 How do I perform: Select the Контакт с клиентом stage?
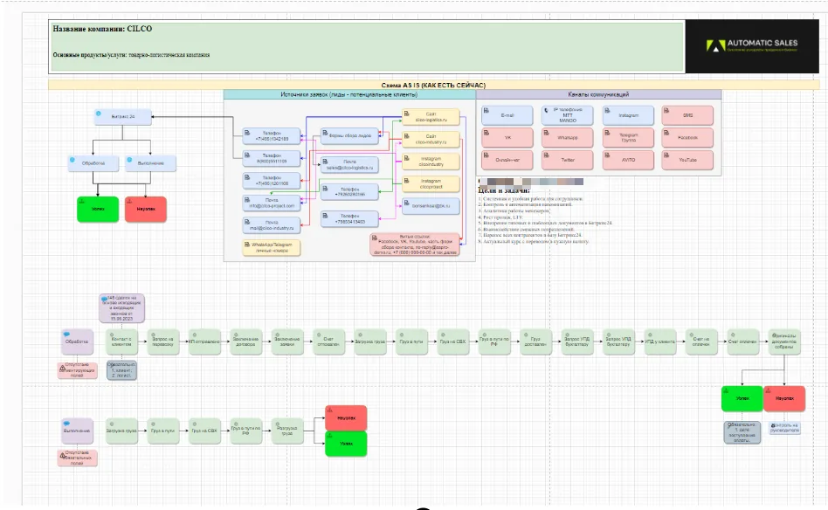121,341
